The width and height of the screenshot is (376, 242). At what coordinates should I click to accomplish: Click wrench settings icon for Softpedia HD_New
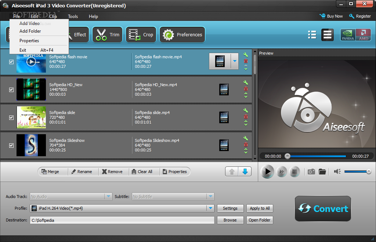[246, 82]
